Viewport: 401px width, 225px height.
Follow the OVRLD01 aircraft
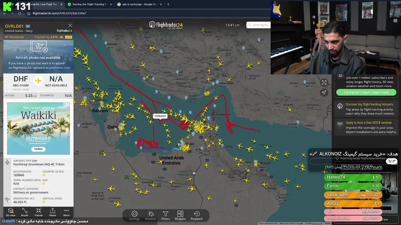point(39,212)
